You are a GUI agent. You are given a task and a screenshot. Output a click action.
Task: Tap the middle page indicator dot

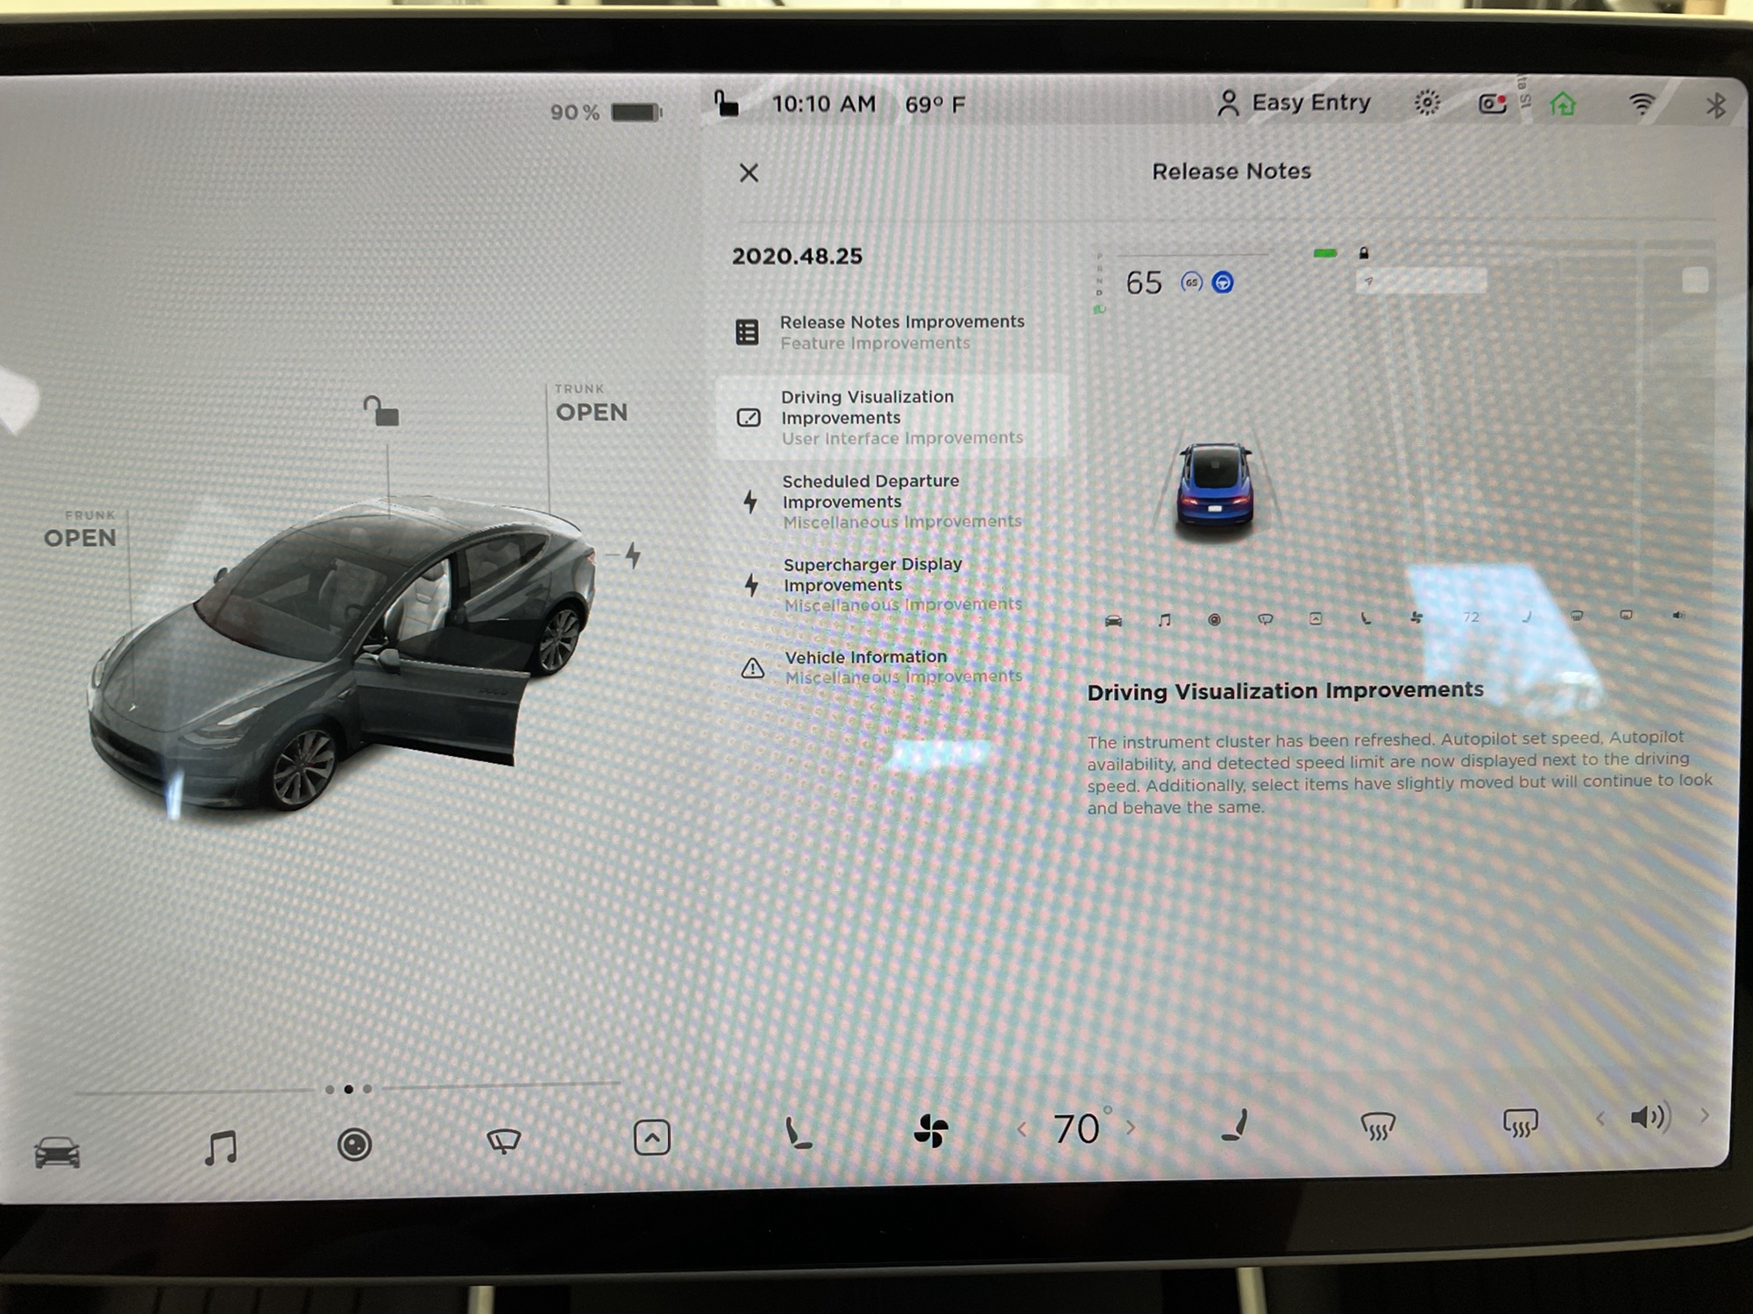click(x=349, y=1089)
